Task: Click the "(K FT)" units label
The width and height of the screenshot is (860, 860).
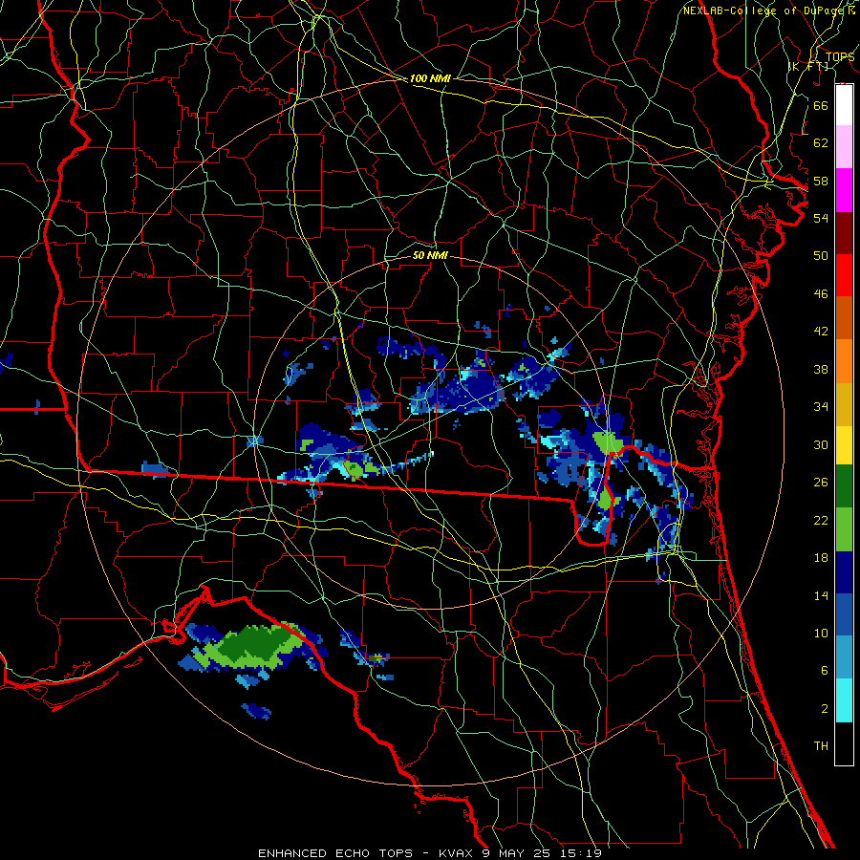Action: (x=808, y=67)
